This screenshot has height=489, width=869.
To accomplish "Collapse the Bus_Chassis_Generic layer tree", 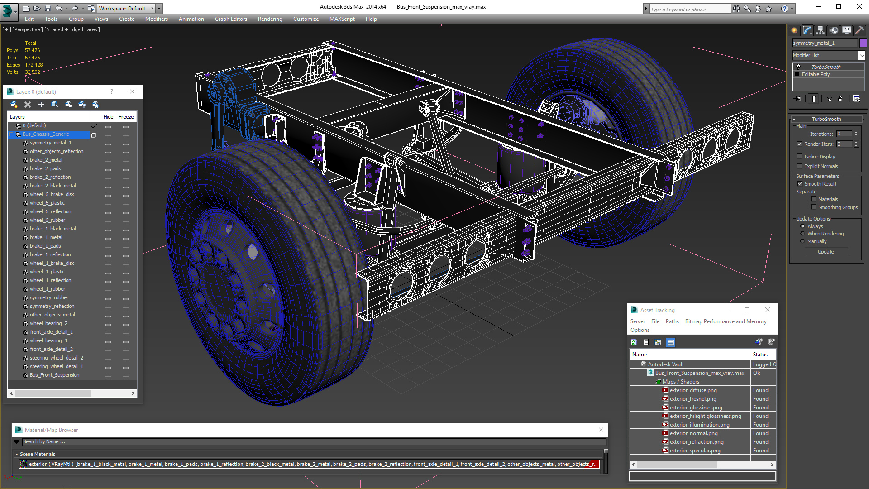I will pyautogui.click(x=11, y=134).
